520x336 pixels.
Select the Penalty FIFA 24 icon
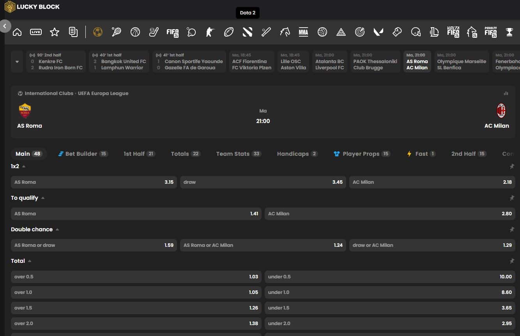(x=490, y=32)
